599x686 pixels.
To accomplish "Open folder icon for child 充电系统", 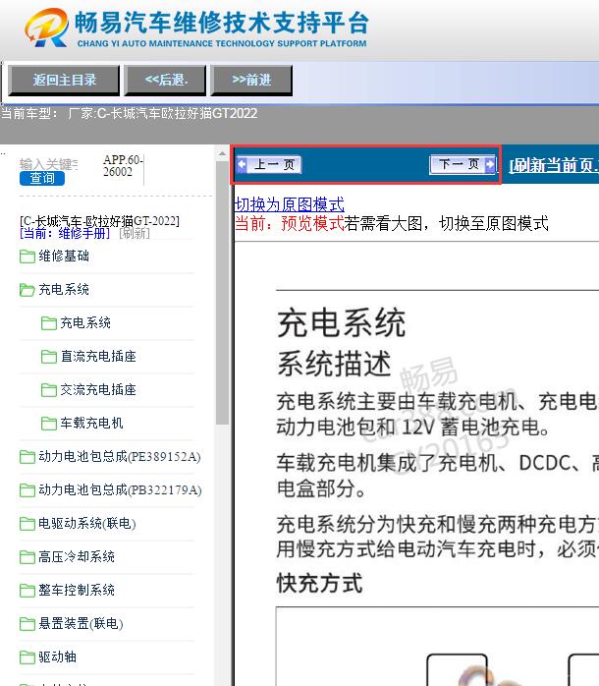I will [48, 323].
